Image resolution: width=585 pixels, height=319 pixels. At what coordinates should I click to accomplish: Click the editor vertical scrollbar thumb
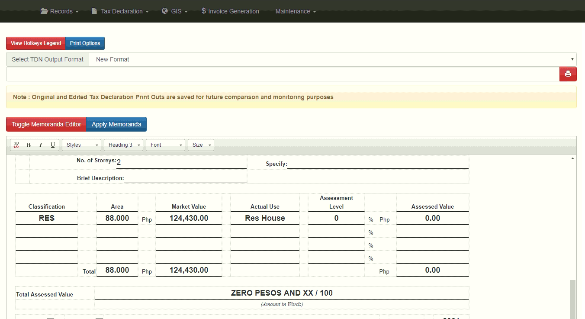tap(573, 300)
